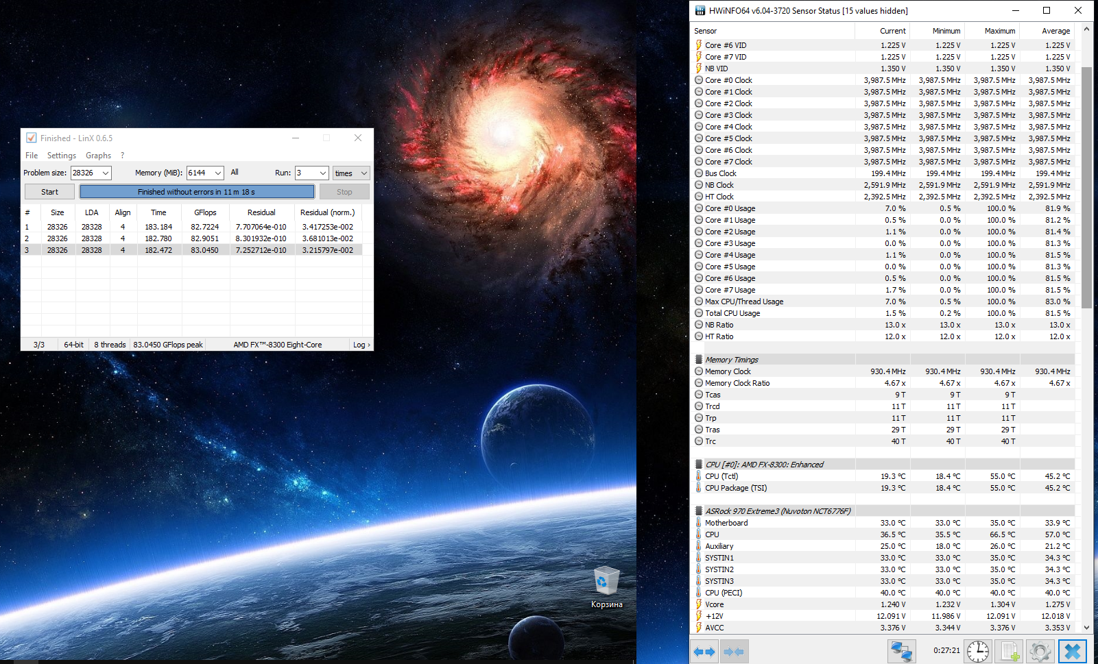The width and height of the screenshot is (1098, 664).
Task: Click the LinX checkmark title icon
Action: pyautogui.click(x=31, y=138)
